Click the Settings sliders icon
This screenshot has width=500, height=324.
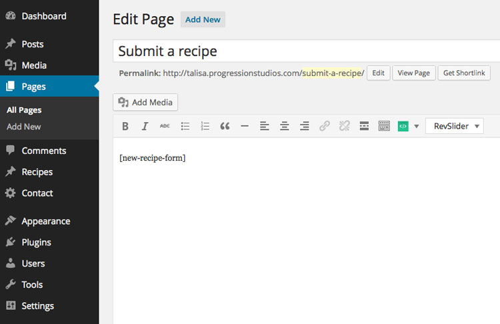(11, 305)
